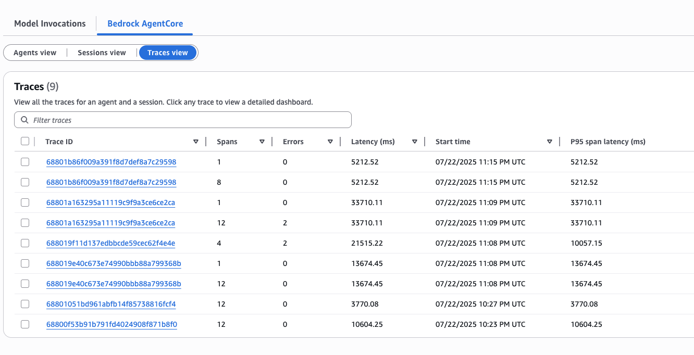This screenshot has width=694, height=355.
Task: Sort by the Spans column arrow
Action: 262,142
